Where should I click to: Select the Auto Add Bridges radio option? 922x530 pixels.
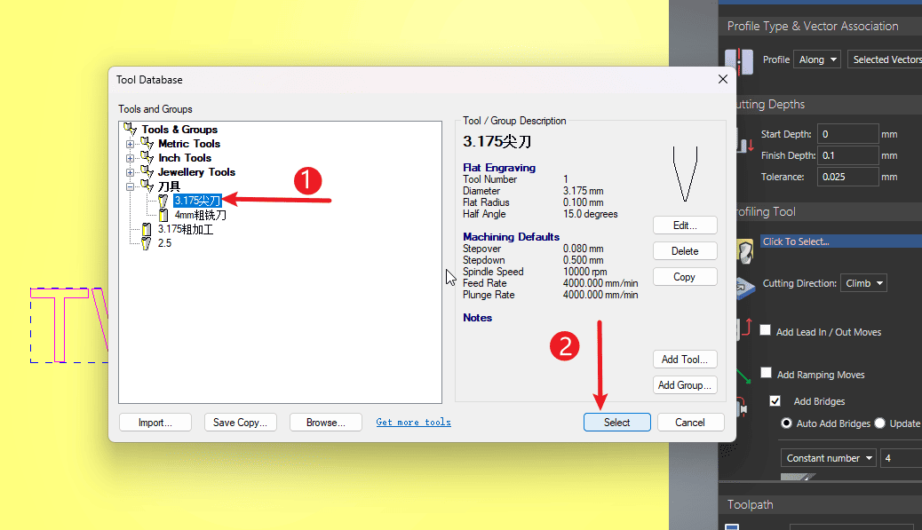pos(786,423)
